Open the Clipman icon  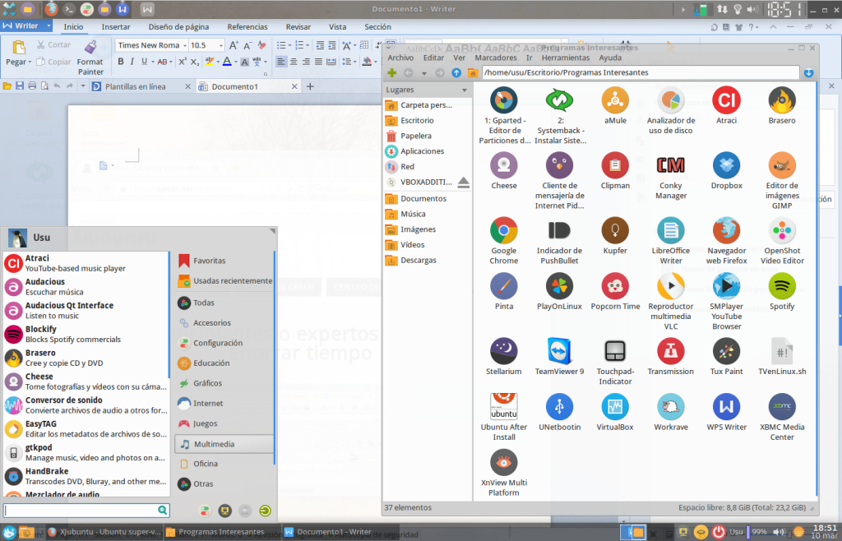tap(615, 164)
